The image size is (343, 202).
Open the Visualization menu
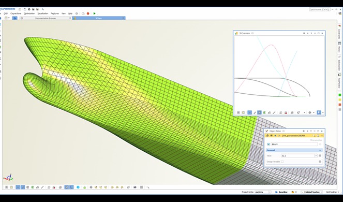(x=43, y=13)
